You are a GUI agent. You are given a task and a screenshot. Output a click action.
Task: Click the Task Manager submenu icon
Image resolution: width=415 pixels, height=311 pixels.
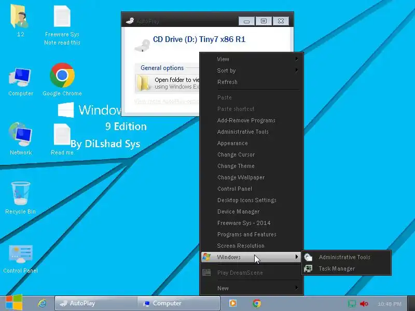[308, 268]
